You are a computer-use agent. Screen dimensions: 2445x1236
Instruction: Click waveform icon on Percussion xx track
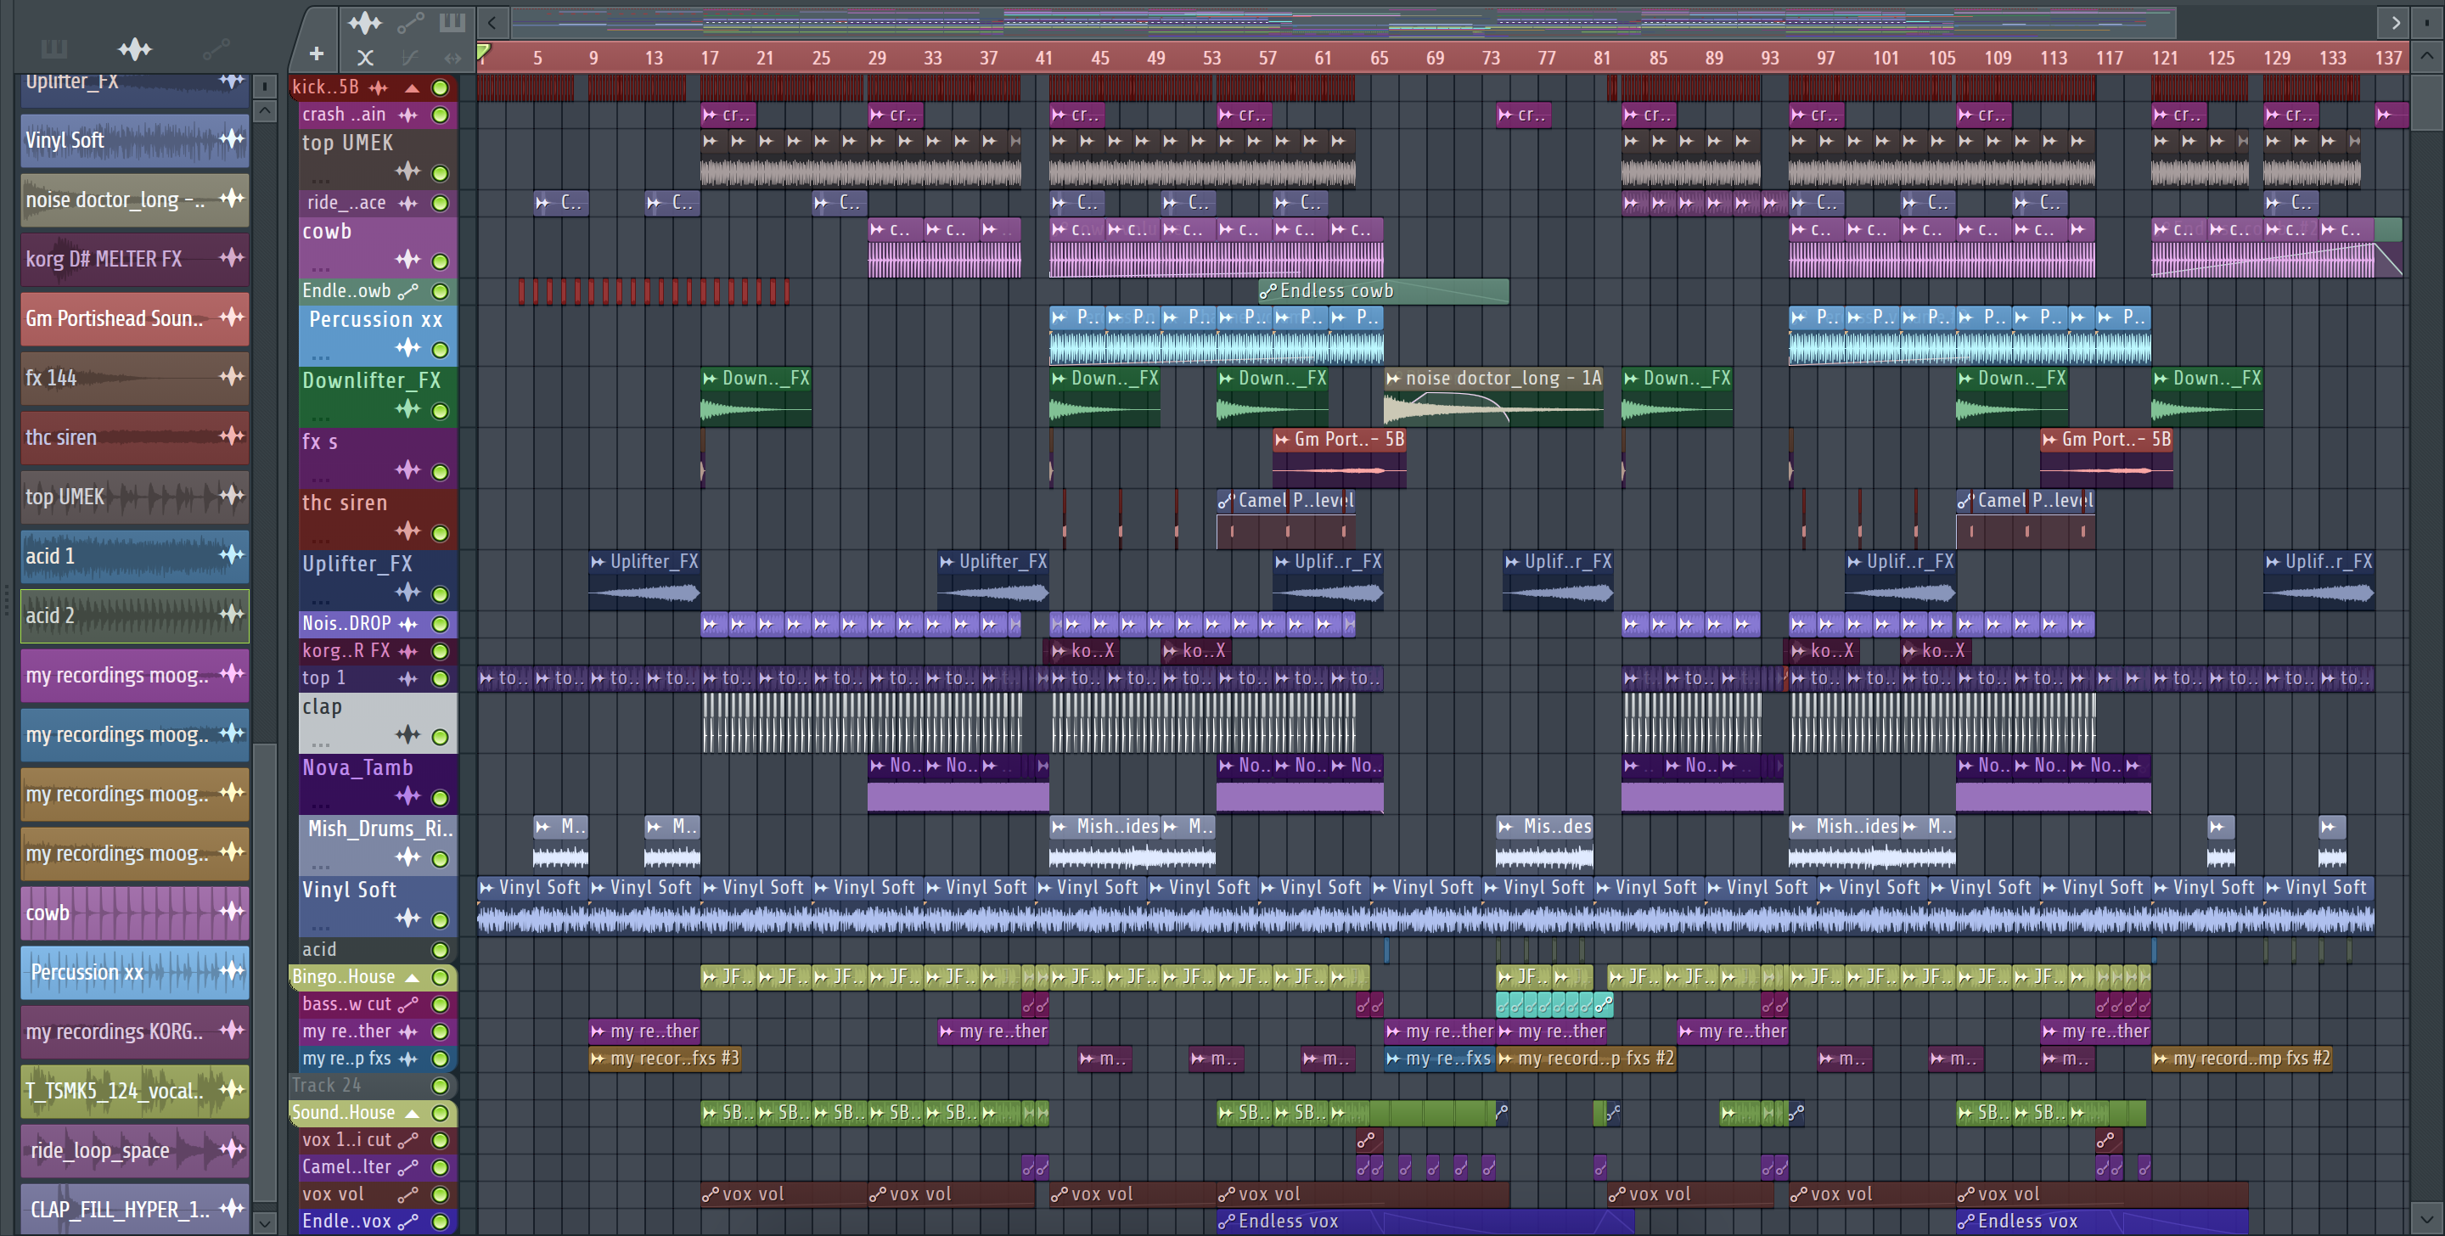point(408,347)
